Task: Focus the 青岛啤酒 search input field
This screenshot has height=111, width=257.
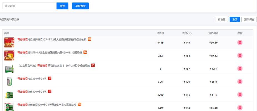Action: tap(30, 6)
